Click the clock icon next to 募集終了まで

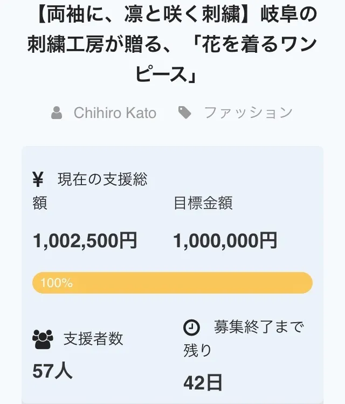(191, 327)
